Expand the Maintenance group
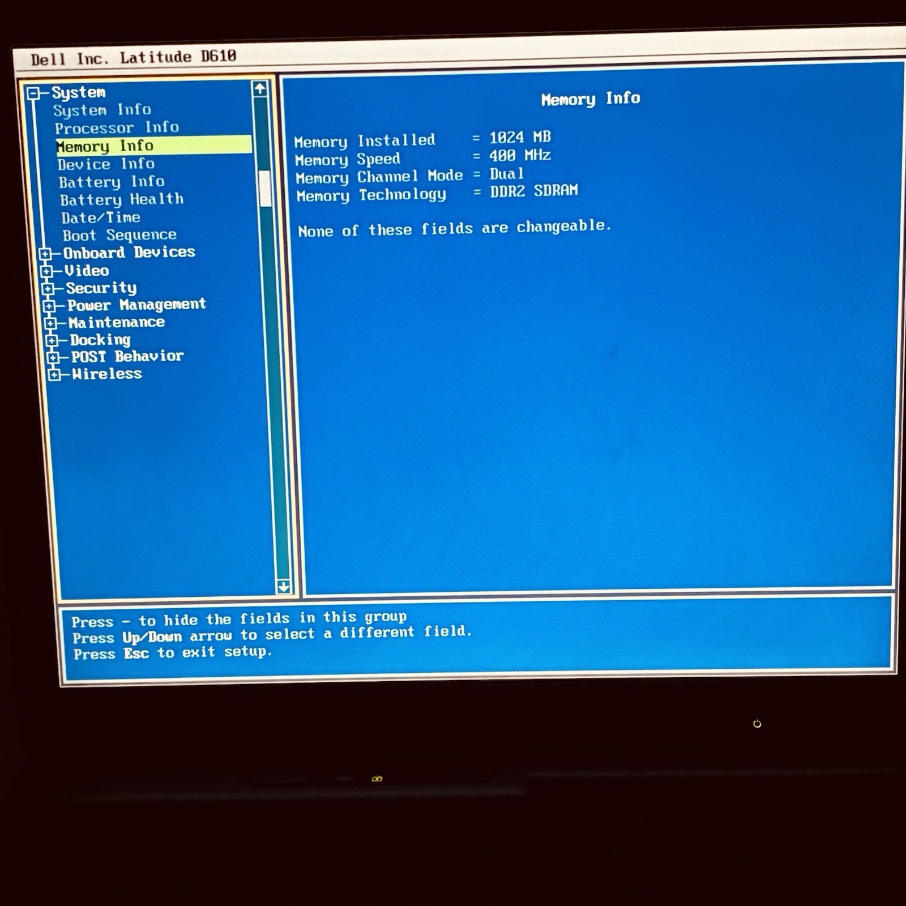The width and height of the screenshot is (906, 906). point(51,323)
